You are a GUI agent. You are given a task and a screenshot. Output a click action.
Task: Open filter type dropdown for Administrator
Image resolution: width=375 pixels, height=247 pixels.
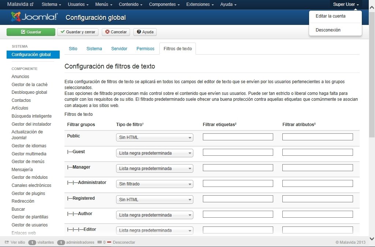coord(155,184)
